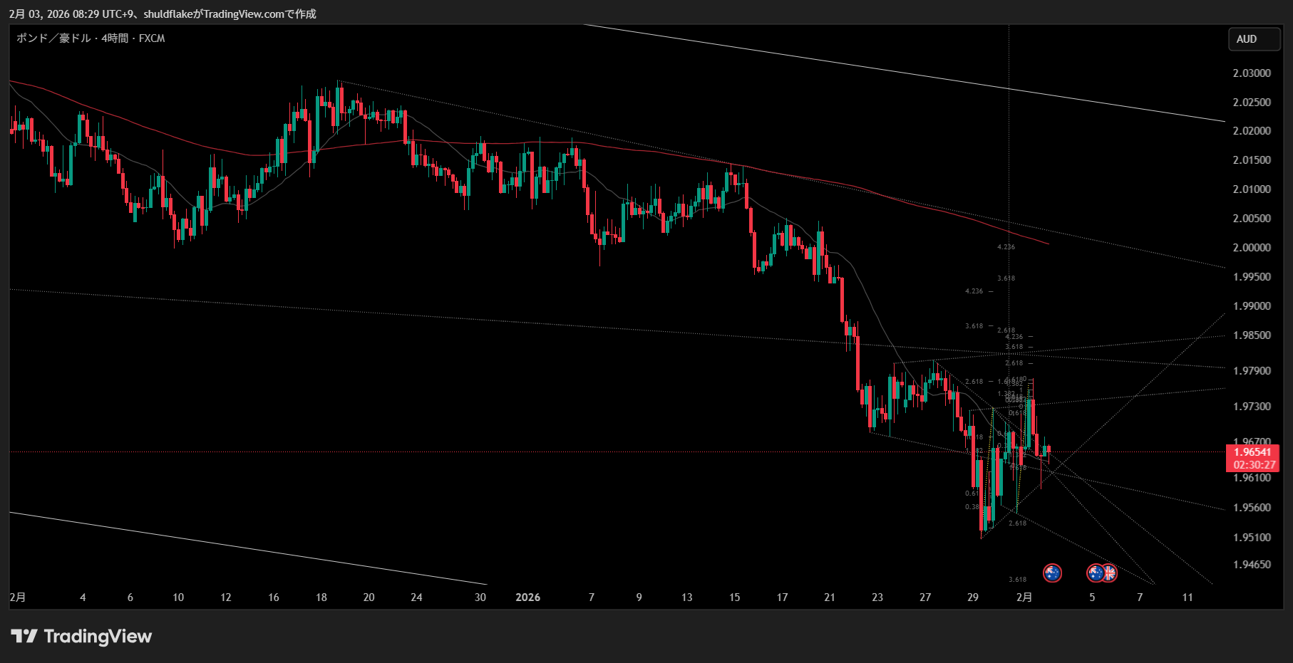This screenshot has height=663, width=1293.
Task: Select the Australian flag overlapping the UK flag
Action: click(1095, 573)
